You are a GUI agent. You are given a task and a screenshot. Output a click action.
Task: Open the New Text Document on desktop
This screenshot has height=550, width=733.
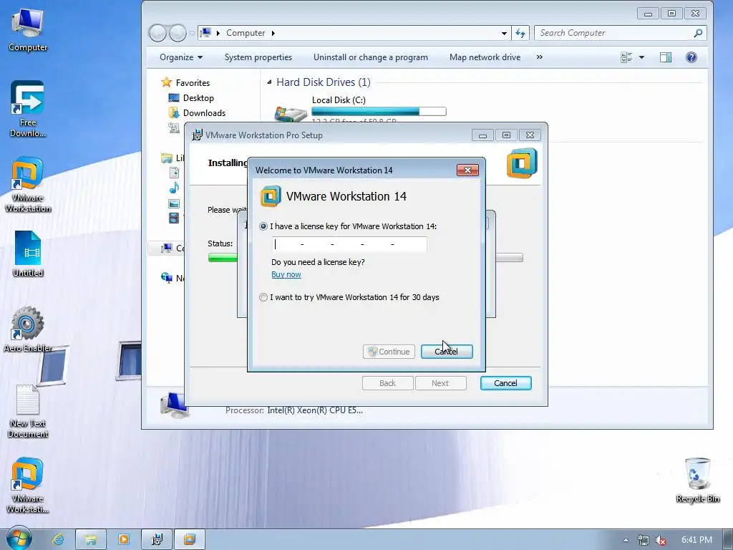point(28,410)
